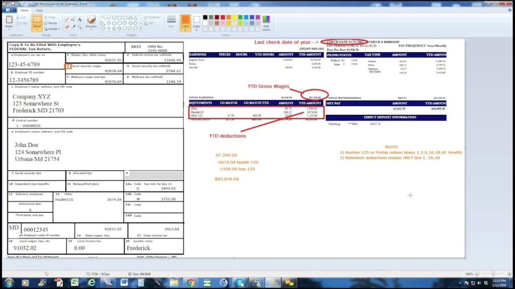
Task: Open the Paint application menu
Action: click(9, 10)
